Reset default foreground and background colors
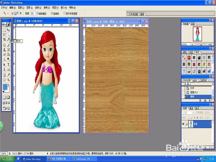The height and width of the screenshot is (162, 216). (4, 92)
